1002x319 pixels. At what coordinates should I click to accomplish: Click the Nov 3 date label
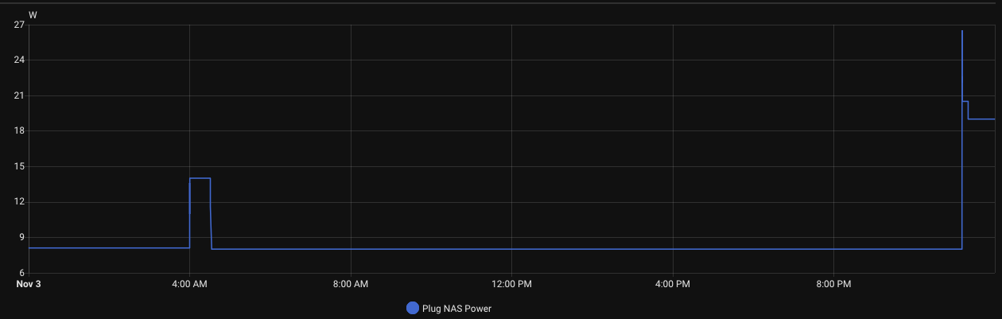click(x=28, y=284)
